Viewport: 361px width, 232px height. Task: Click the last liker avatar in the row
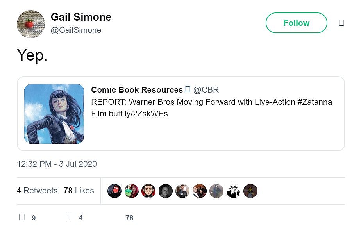250,191
